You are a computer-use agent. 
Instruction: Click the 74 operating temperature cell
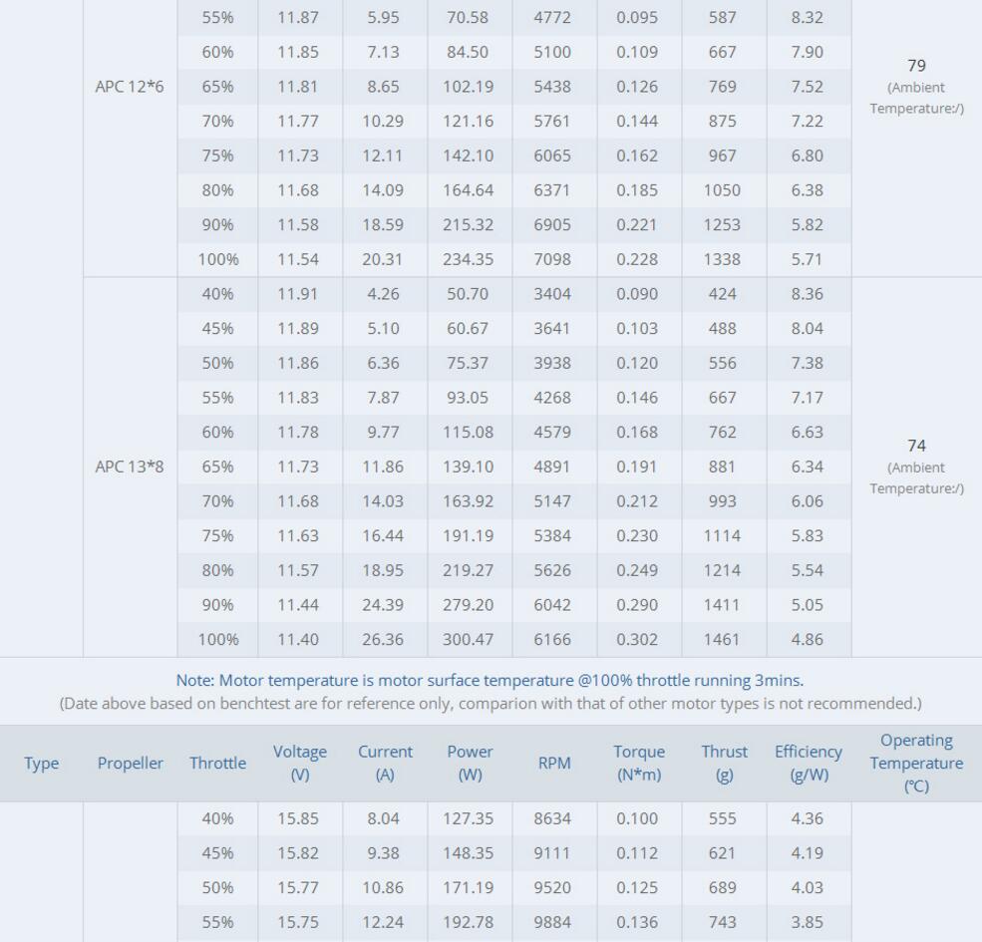916,446
